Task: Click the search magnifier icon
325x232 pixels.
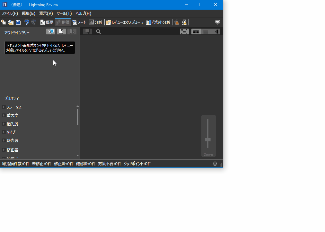Action: [x=99, y=31]
